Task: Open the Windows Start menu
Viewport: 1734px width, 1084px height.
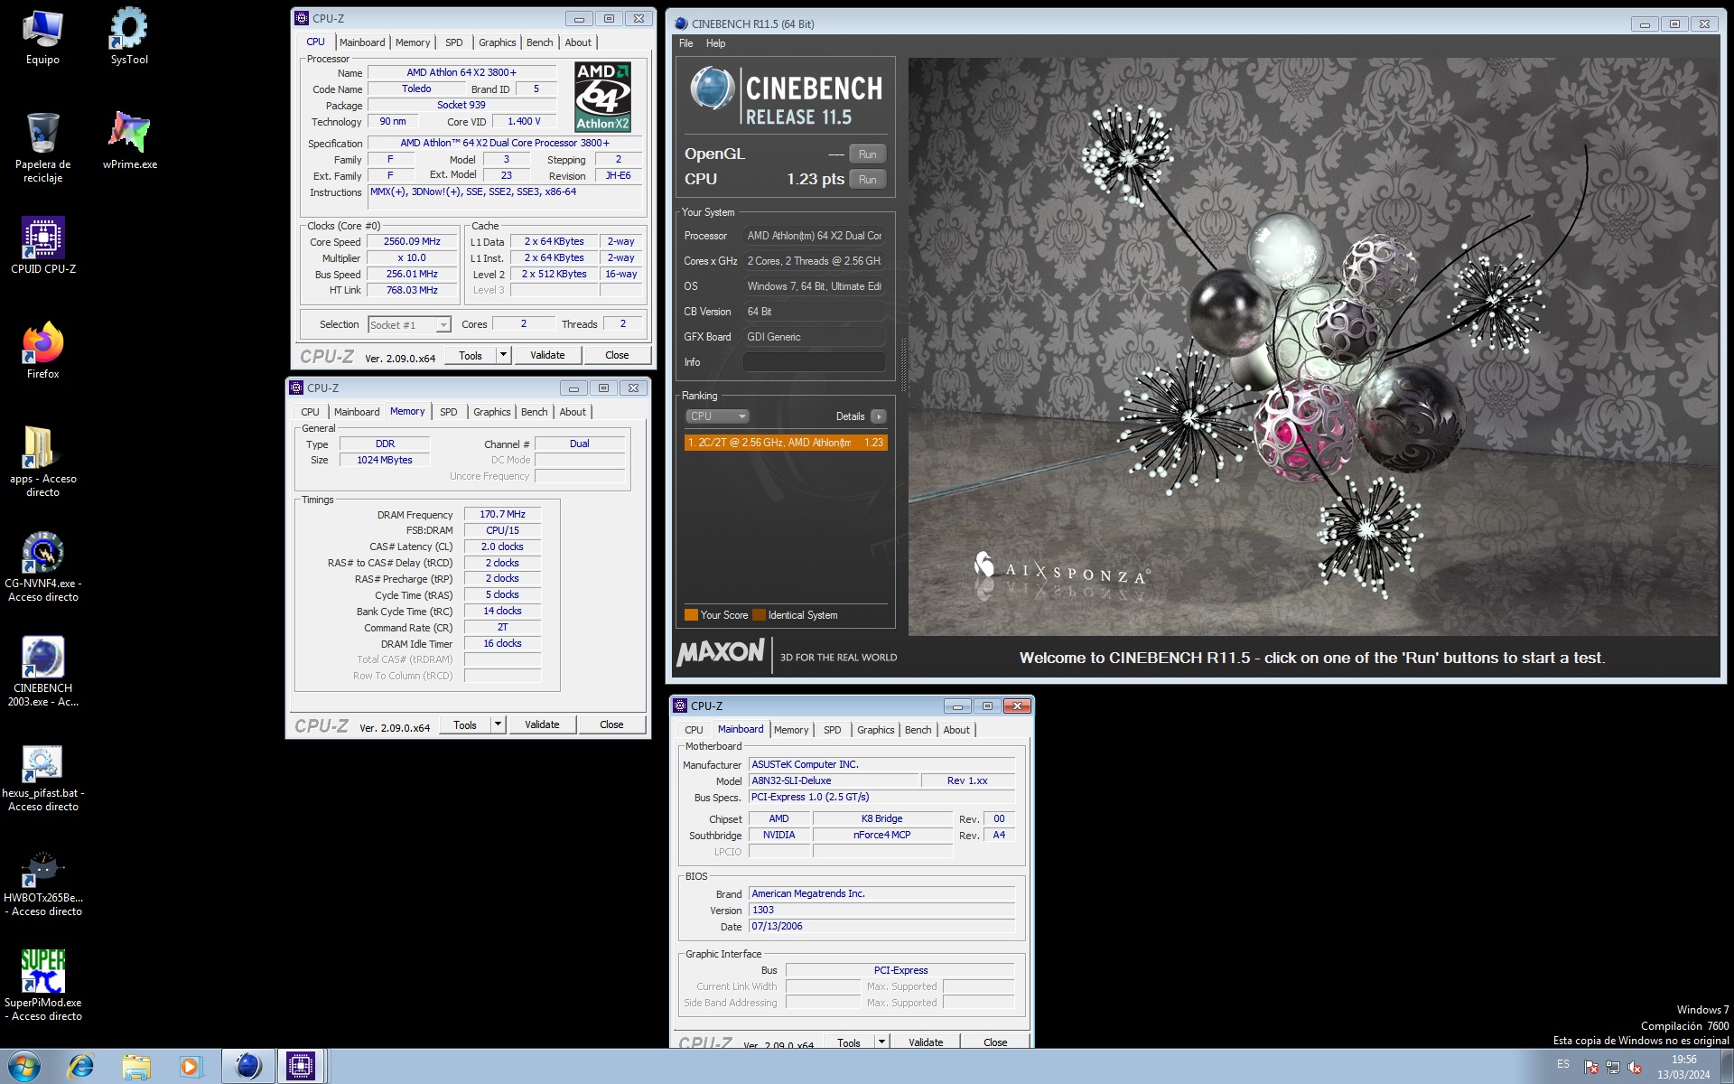Action: [x=23, y=1067]
